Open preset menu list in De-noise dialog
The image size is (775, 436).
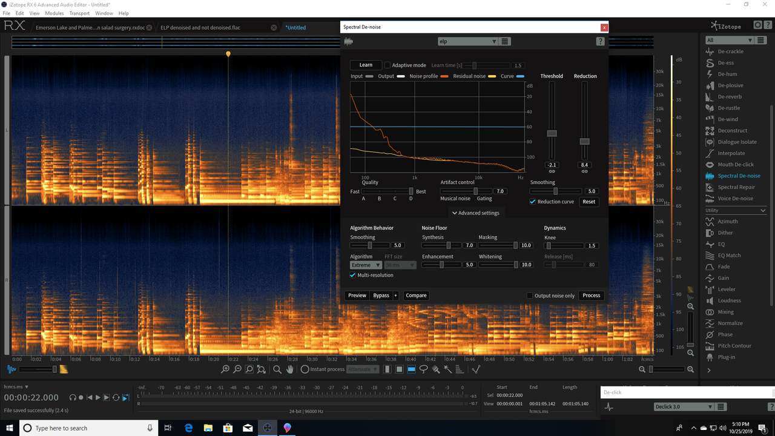click(x=506, y=41)
